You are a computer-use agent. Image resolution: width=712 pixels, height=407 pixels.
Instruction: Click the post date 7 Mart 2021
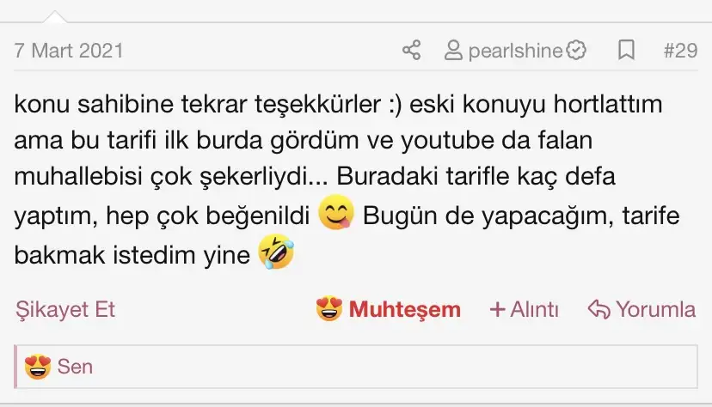click(69, 51)
